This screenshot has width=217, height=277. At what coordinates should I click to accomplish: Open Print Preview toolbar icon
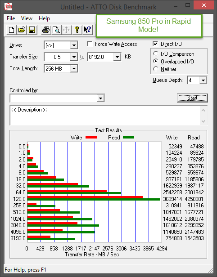point(56,30)
